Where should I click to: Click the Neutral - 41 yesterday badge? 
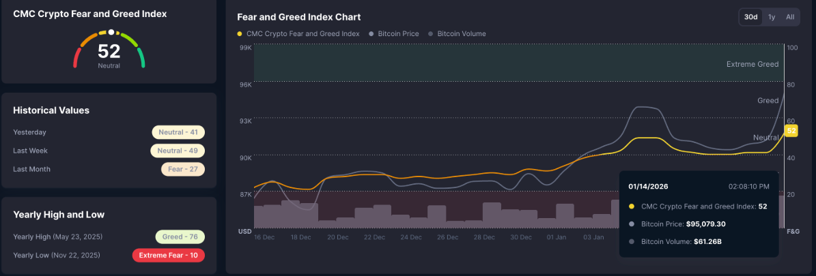point(178,132)
